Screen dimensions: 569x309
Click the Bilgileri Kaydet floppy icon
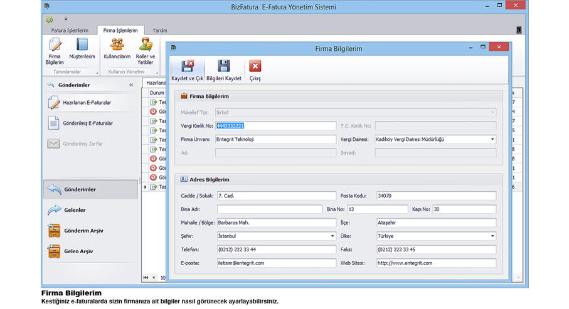pos(223,66)
